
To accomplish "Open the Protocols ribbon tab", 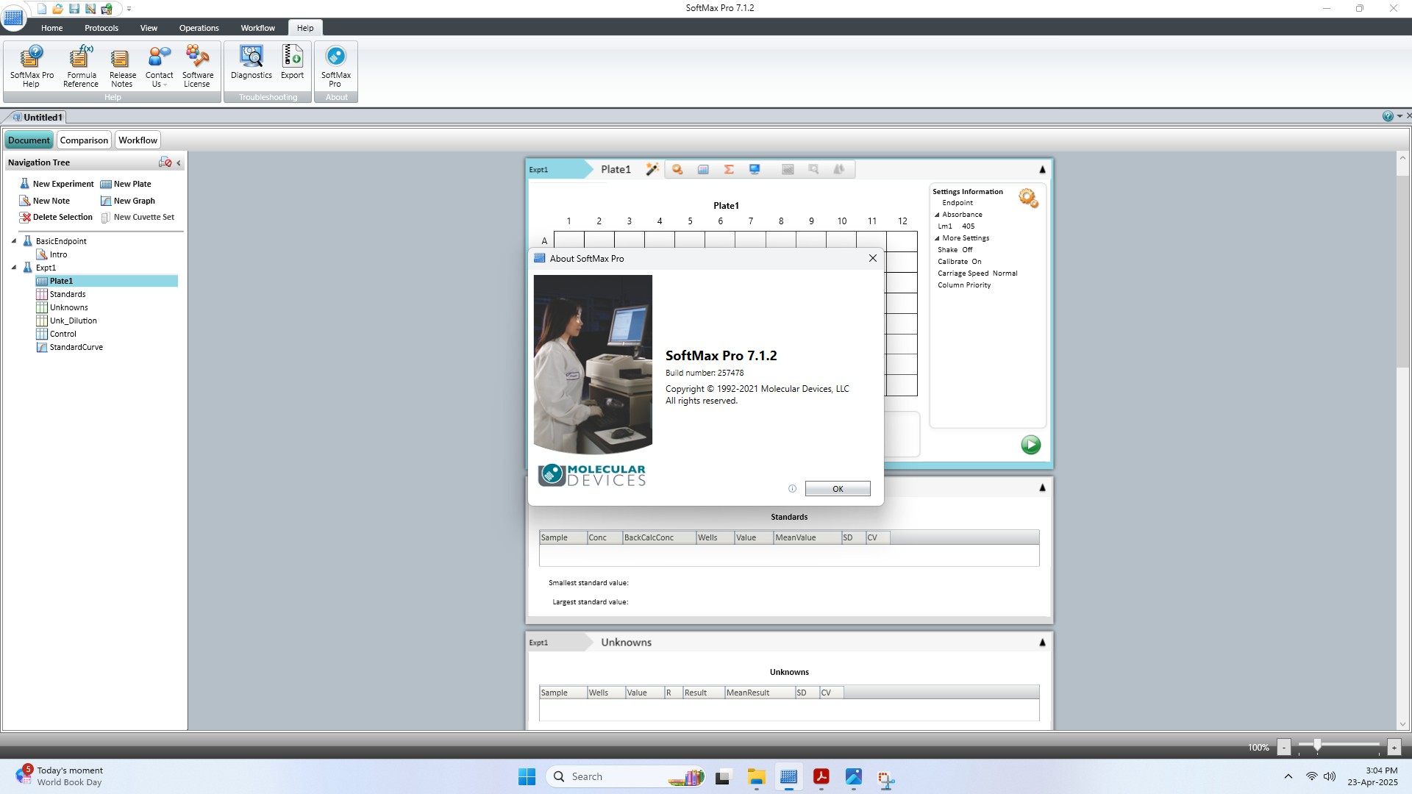I will click(x=101, y=28).
